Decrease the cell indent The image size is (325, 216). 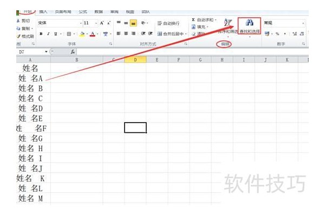click(x=143, y=33)
